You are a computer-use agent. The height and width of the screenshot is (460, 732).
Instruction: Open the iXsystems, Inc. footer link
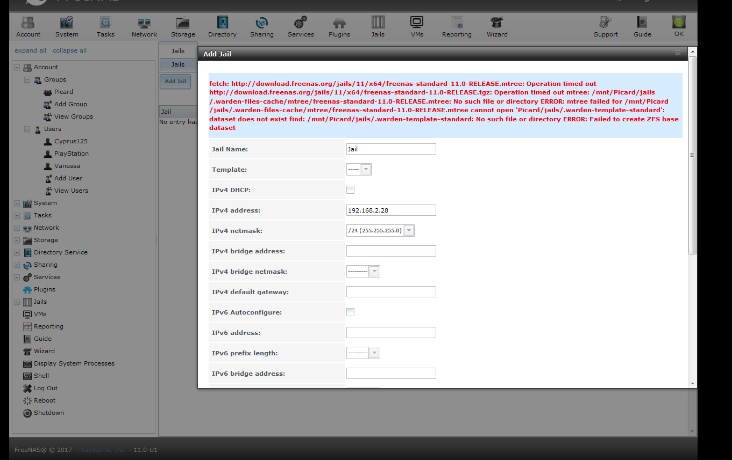(102, 450)
